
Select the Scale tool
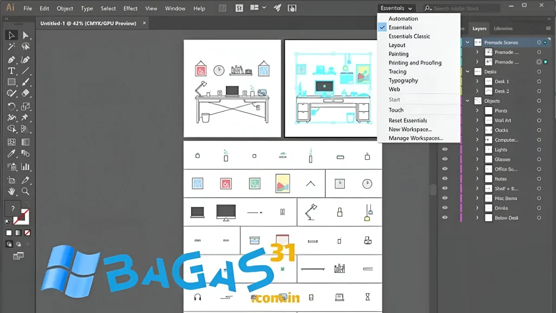25,106
